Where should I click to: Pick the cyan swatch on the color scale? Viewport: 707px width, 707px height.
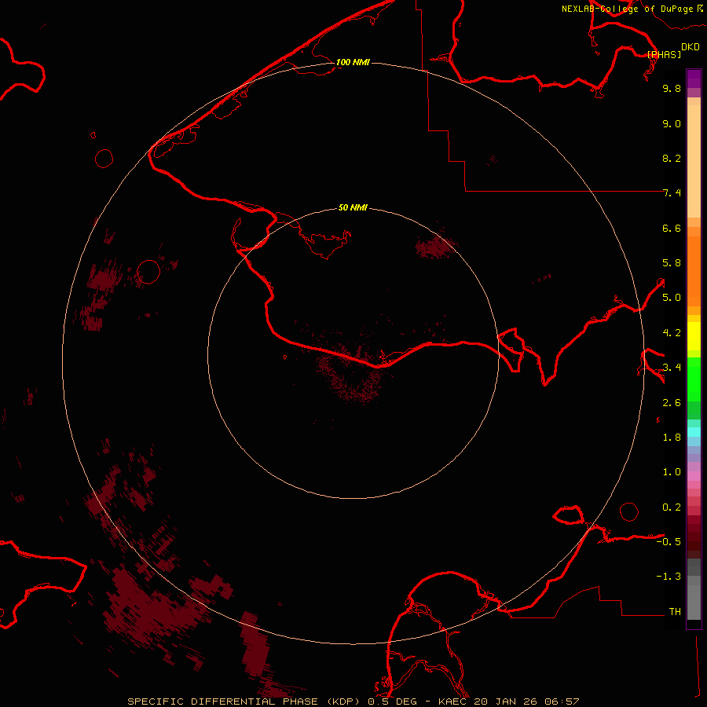[694, 431]
